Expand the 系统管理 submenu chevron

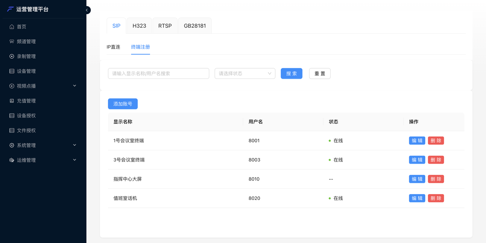[x=75, y=145]
